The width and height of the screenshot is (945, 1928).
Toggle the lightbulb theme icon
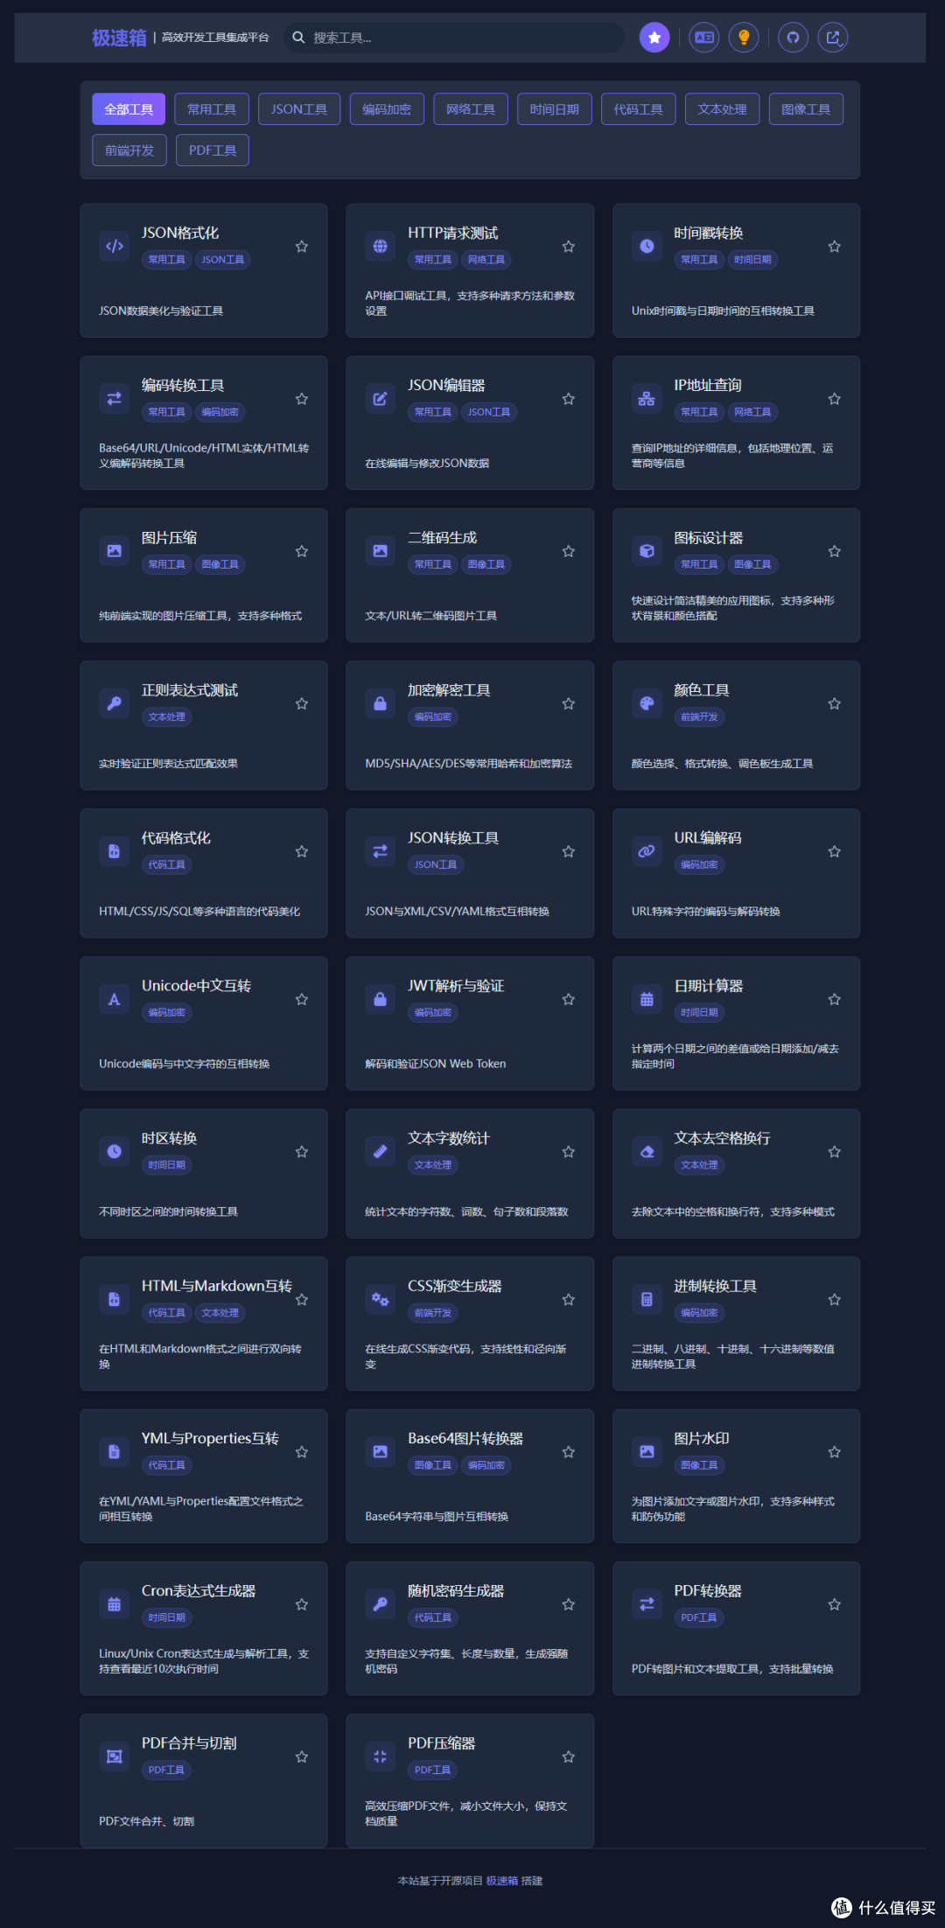pyautogui.click(x=744, y=38)
